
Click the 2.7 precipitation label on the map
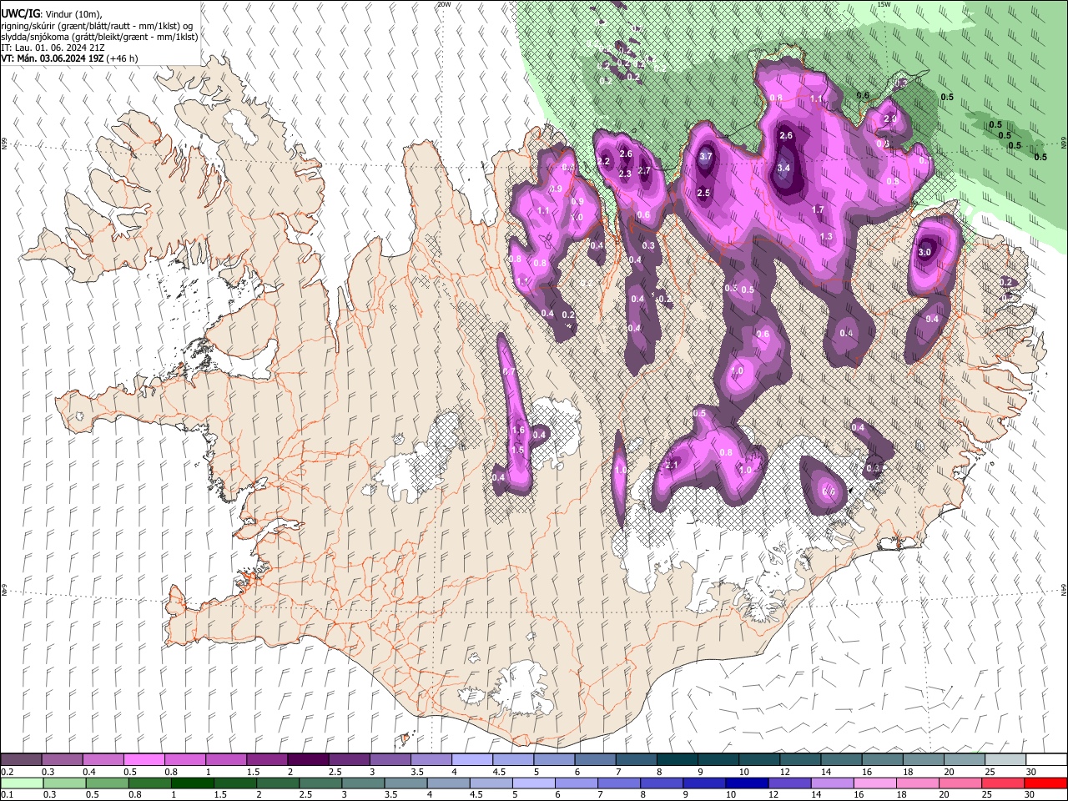point(643,170)
